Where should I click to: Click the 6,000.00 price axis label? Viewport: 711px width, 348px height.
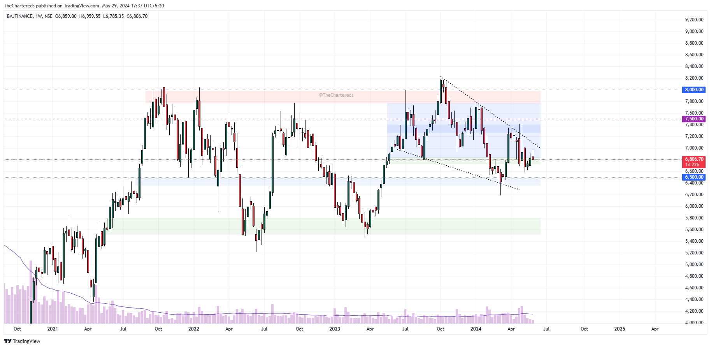click(694, 206)
